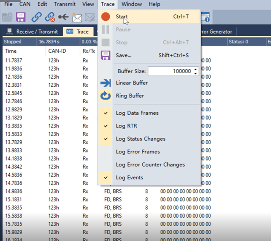Select the trace row at time 12.3831
Viewport: 271px width, 241px height.
tap(50, 85)
